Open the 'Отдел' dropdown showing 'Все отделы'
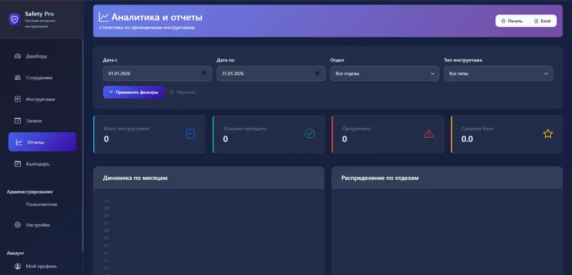 pyautogui.click(x=384, y=74)
